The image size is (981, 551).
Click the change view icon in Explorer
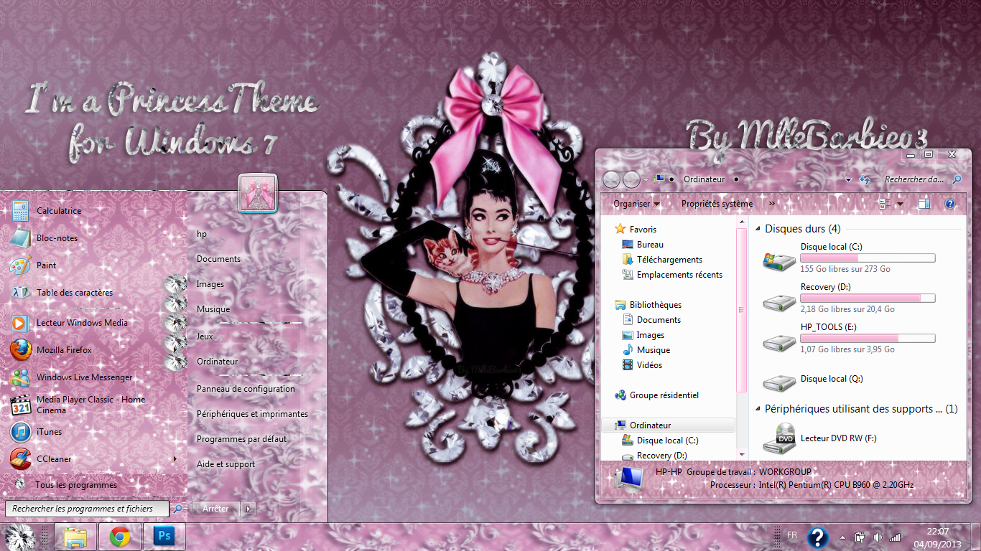coord(885,204)
